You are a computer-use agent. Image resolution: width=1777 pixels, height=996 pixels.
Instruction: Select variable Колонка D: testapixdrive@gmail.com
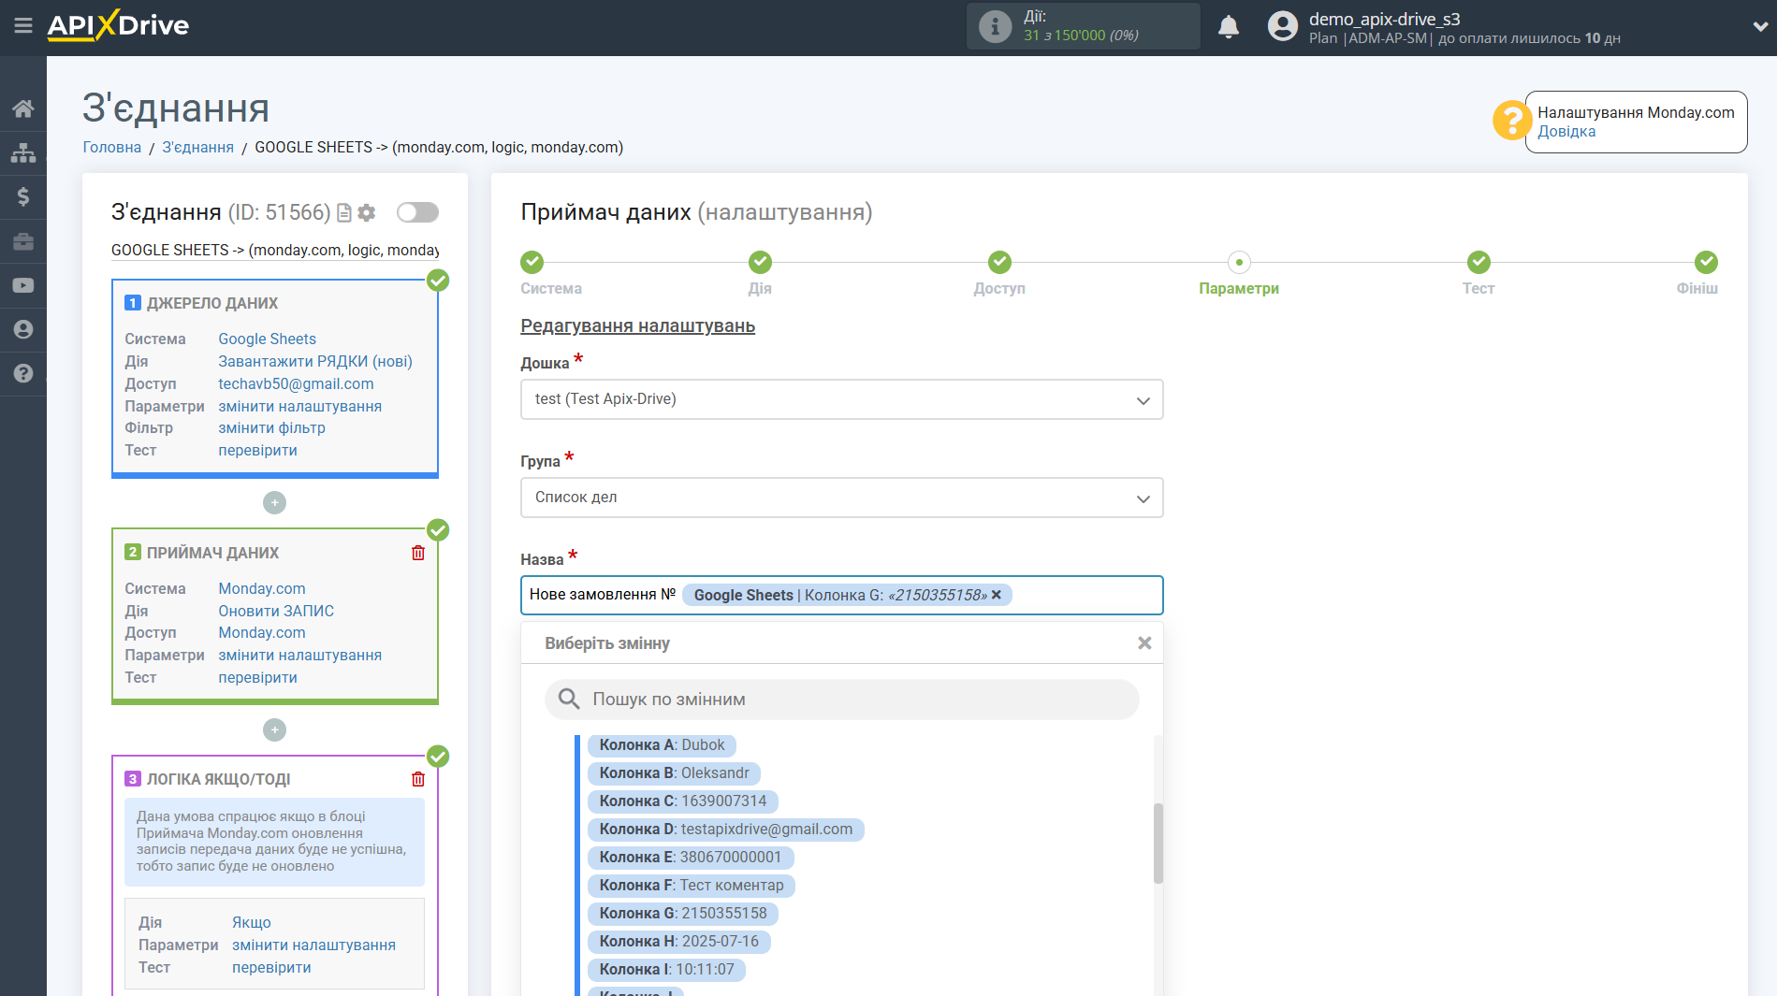[x=726, y=830]
